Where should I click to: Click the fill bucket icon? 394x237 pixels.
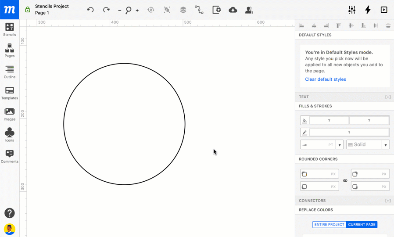(x=304, y=120)
